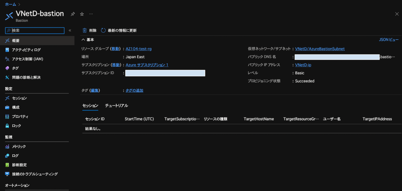The width and height of the screenshot is (402, 191).
Task: Close the VNetD-bastion blade
Action: pyautogui.click(x=397, y=14)
